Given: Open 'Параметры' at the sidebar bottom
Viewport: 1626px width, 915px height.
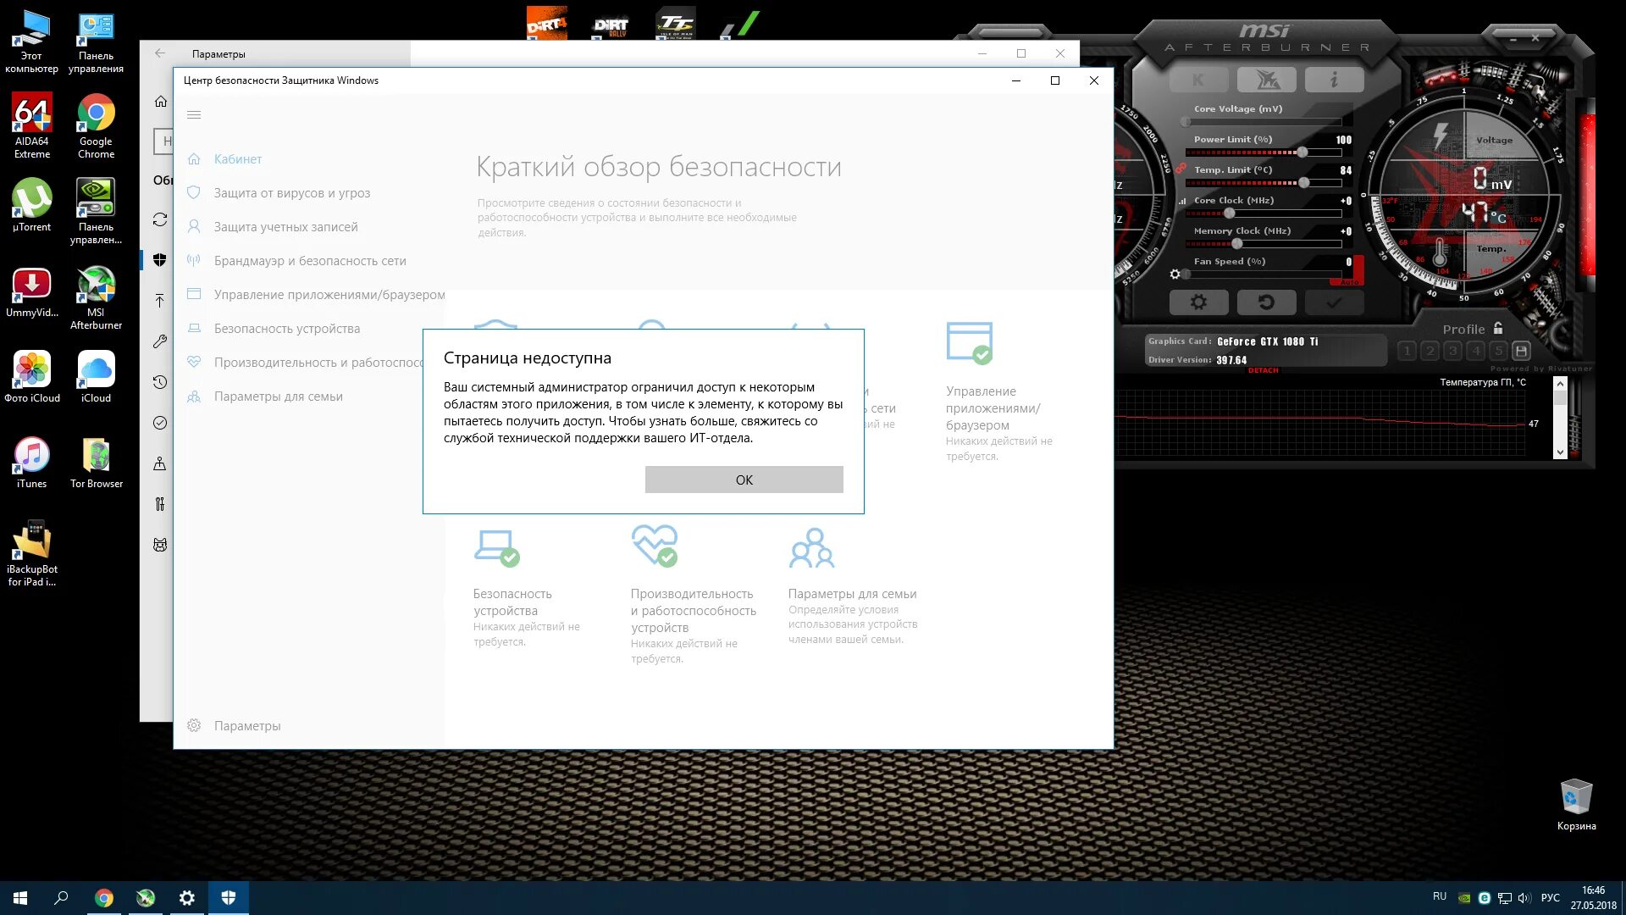Looking at the screenshot, I should tap(246, 726).
